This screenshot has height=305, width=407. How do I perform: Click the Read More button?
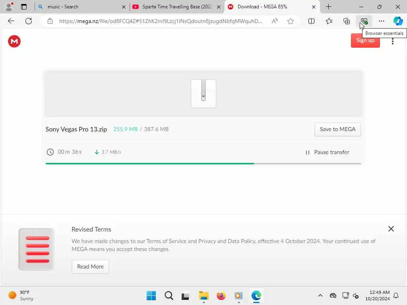point(90,266)
